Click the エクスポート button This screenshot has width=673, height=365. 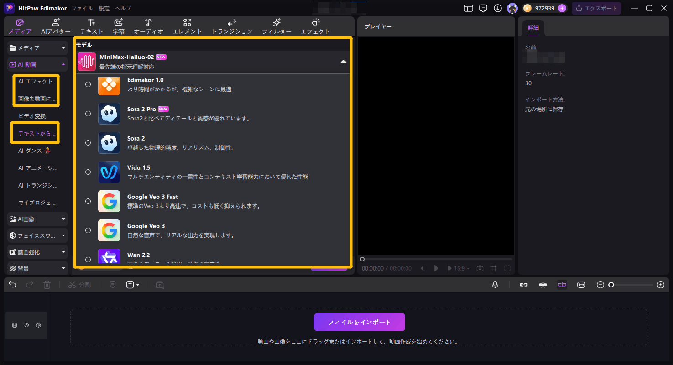(x=596, y=8)
